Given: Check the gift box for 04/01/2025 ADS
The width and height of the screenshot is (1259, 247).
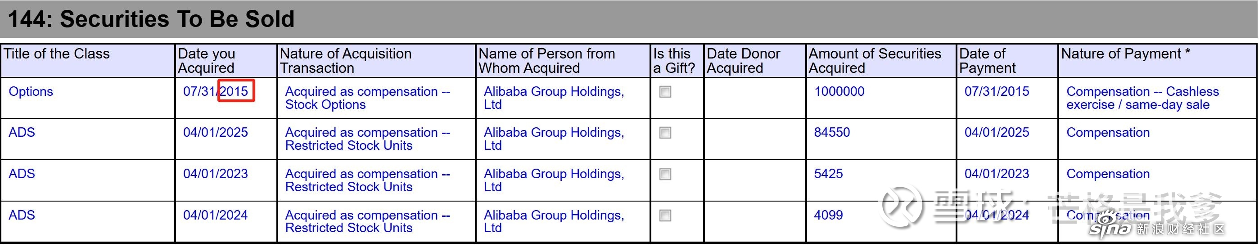Looking at the screenshot, I should point(665,133).
